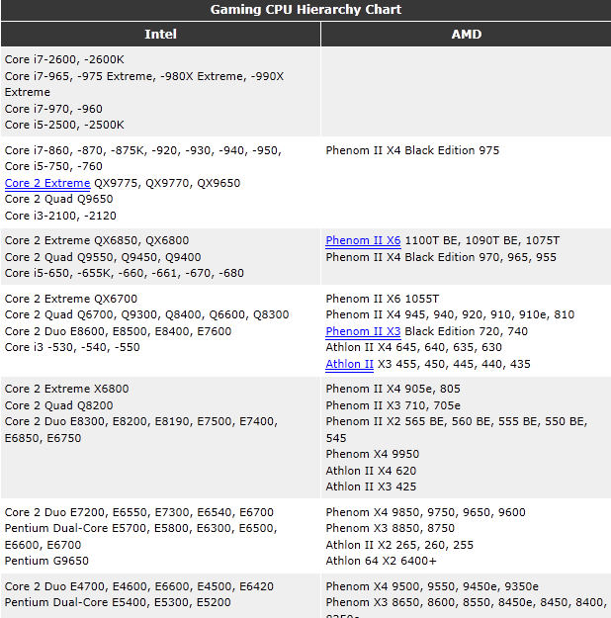Click the line 'Athlon II X3 425'
The image size is (611, 618).
[x=371, y=486]
